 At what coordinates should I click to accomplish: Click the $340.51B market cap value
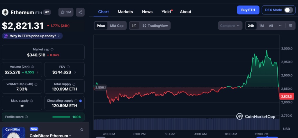(36, 55)
